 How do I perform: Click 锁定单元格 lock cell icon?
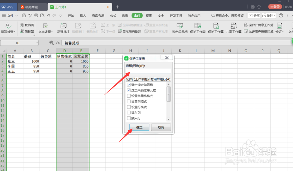pos(180,28)
